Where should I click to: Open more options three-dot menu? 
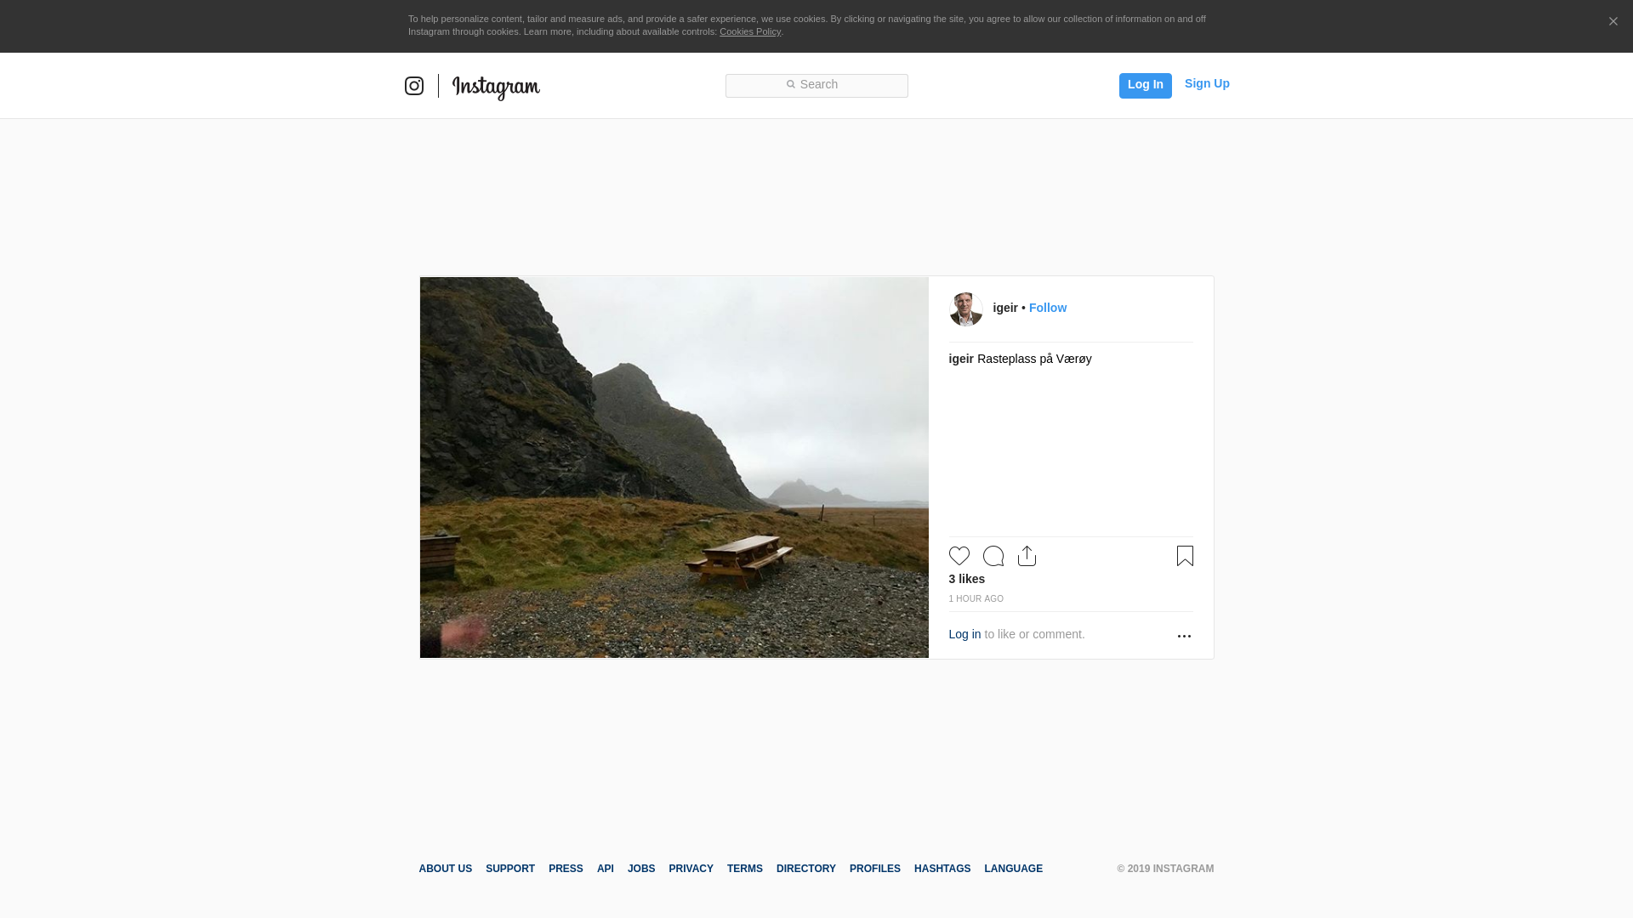(x=1184, y=636)
